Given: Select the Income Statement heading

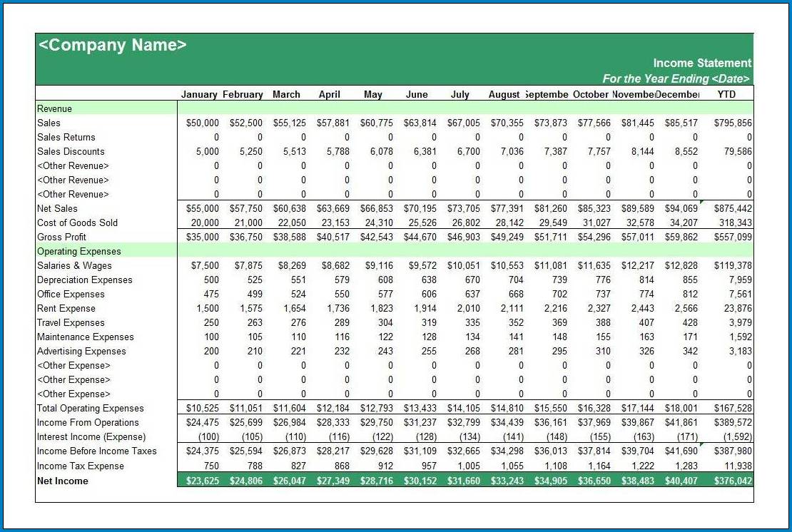Looking at the screenshot, I should click(702, 63).
